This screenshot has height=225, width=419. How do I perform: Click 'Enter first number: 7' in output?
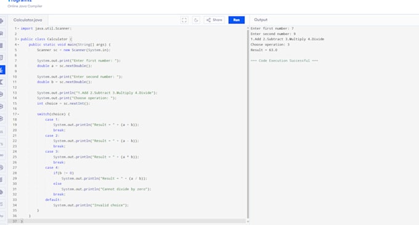[x=272, y=28]
